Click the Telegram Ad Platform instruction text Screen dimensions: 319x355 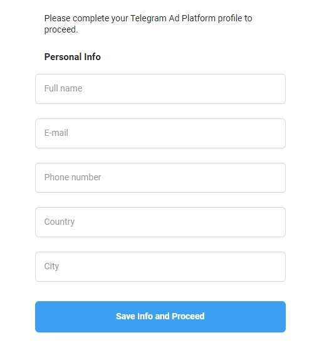pyautogui.click(x=148, y=24)
